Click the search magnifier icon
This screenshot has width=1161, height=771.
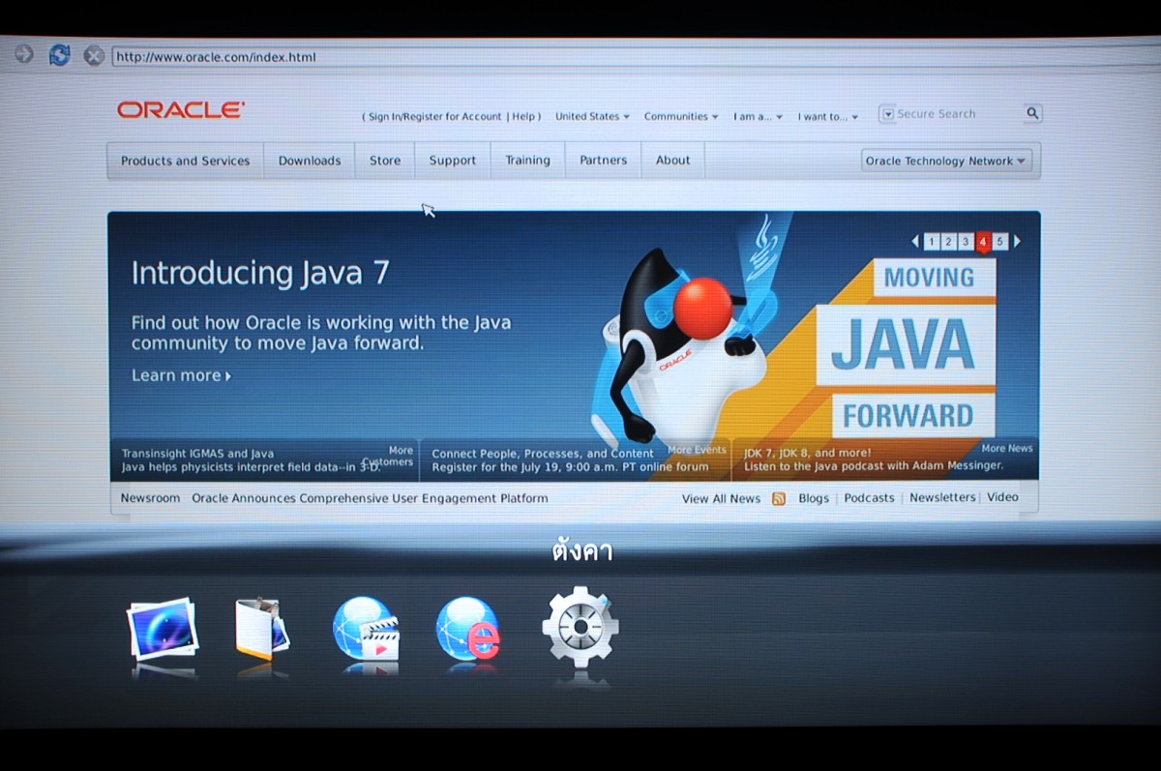(1032, 114)
